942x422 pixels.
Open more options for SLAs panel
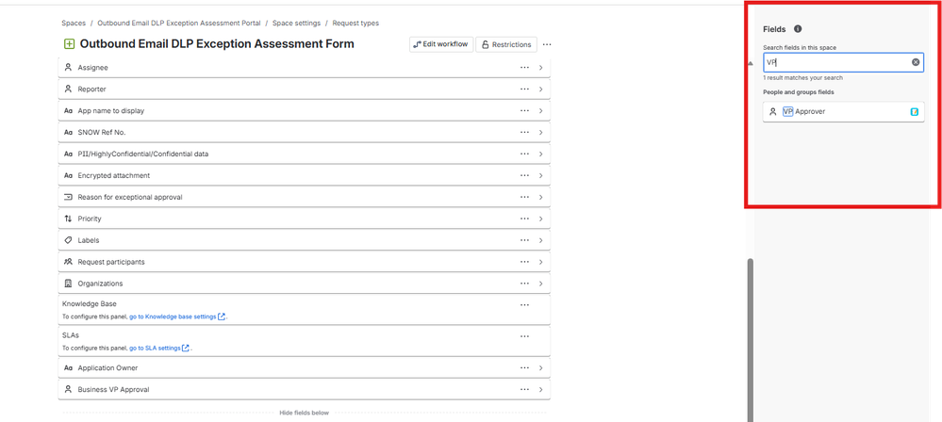point(524,337)
